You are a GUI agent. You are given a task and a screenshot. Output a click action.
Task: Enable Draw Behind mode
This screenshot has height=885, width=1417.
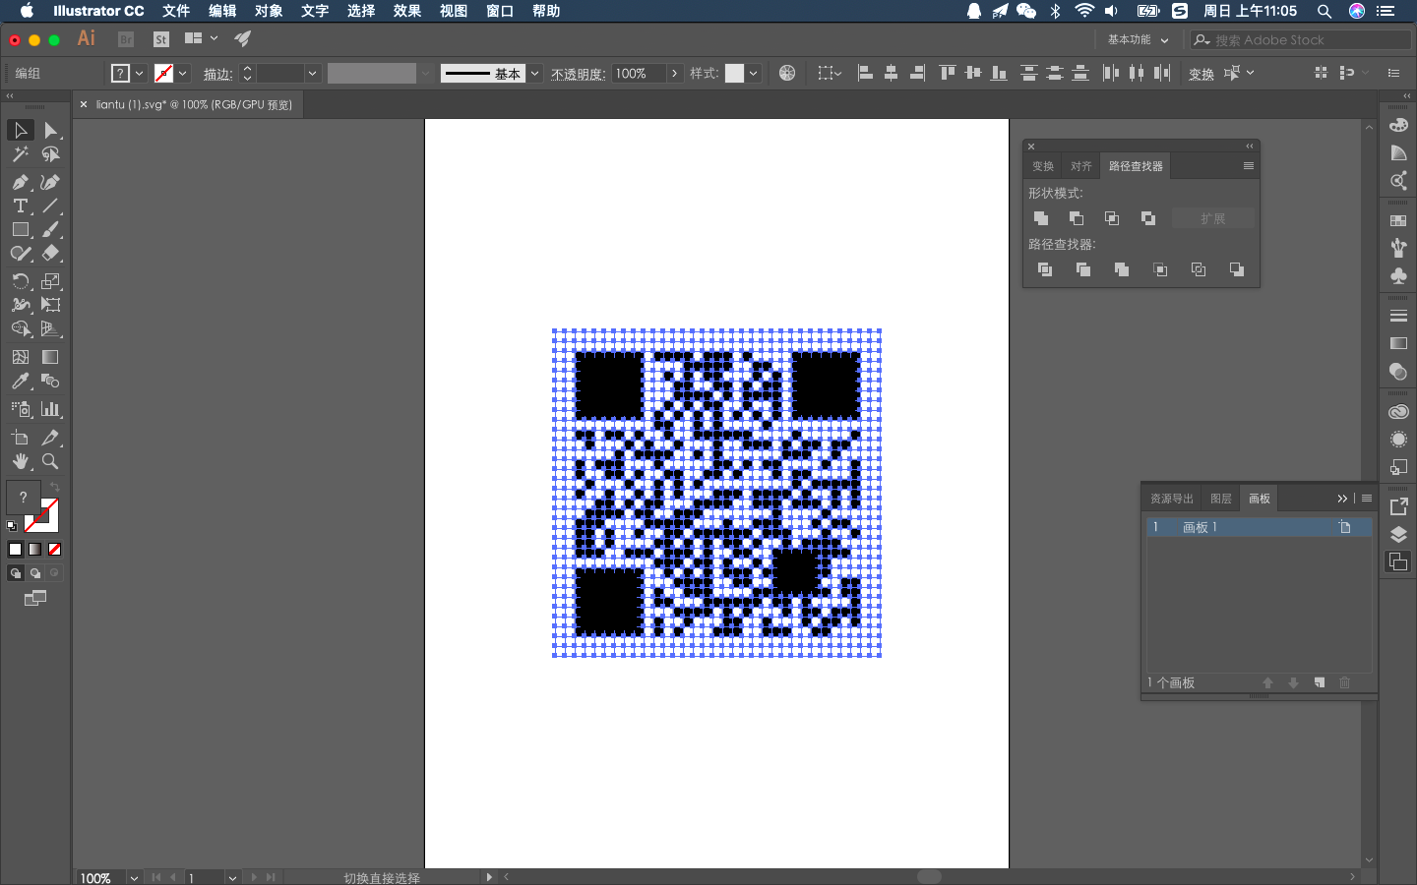pyautogui.click(x=34, y=573)
